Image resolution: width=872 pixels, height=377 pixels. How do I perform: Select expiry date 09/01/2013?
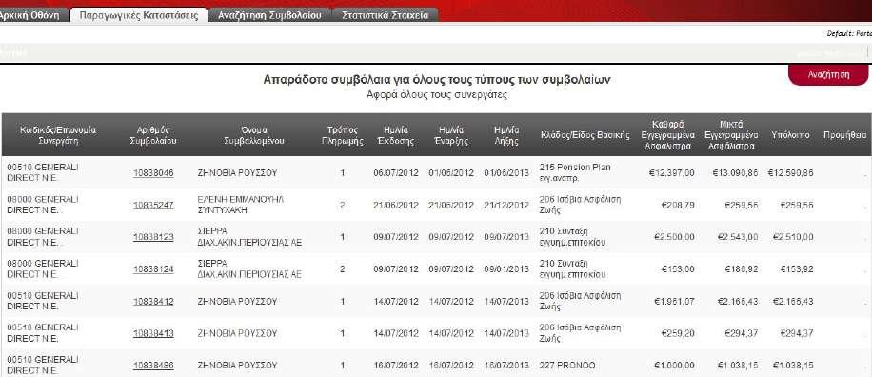(506, 269)
